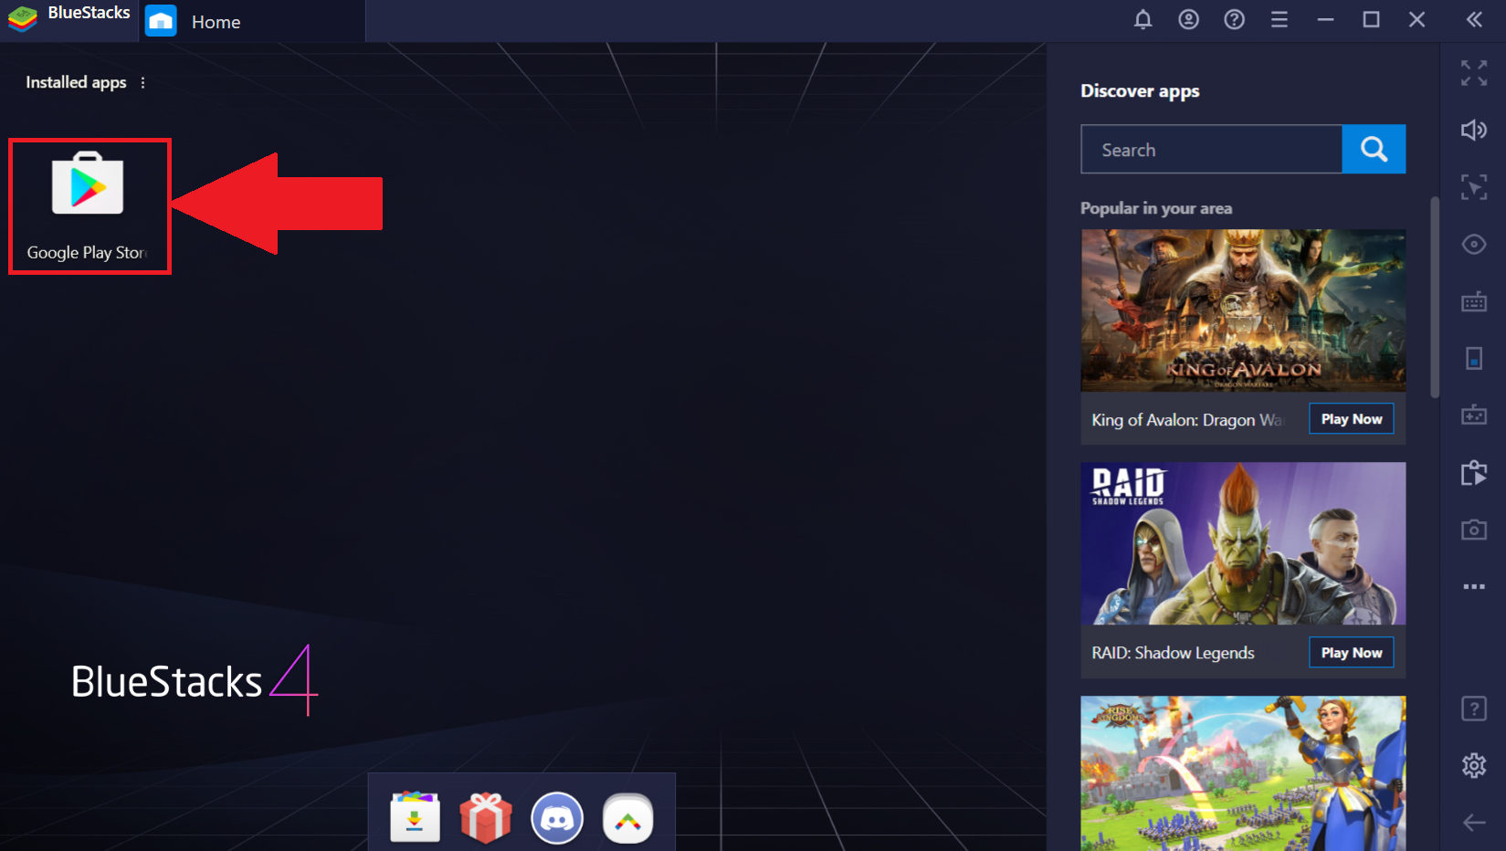This screenshot has height=851, width=1506.
Task: Take a screenshot with camera icon
Action: coord(1474,530)
